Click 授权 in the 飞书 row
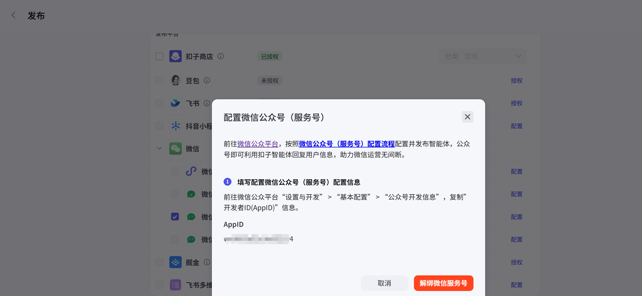This screenshot has height=296, width=642. click(x=517, y=103)
